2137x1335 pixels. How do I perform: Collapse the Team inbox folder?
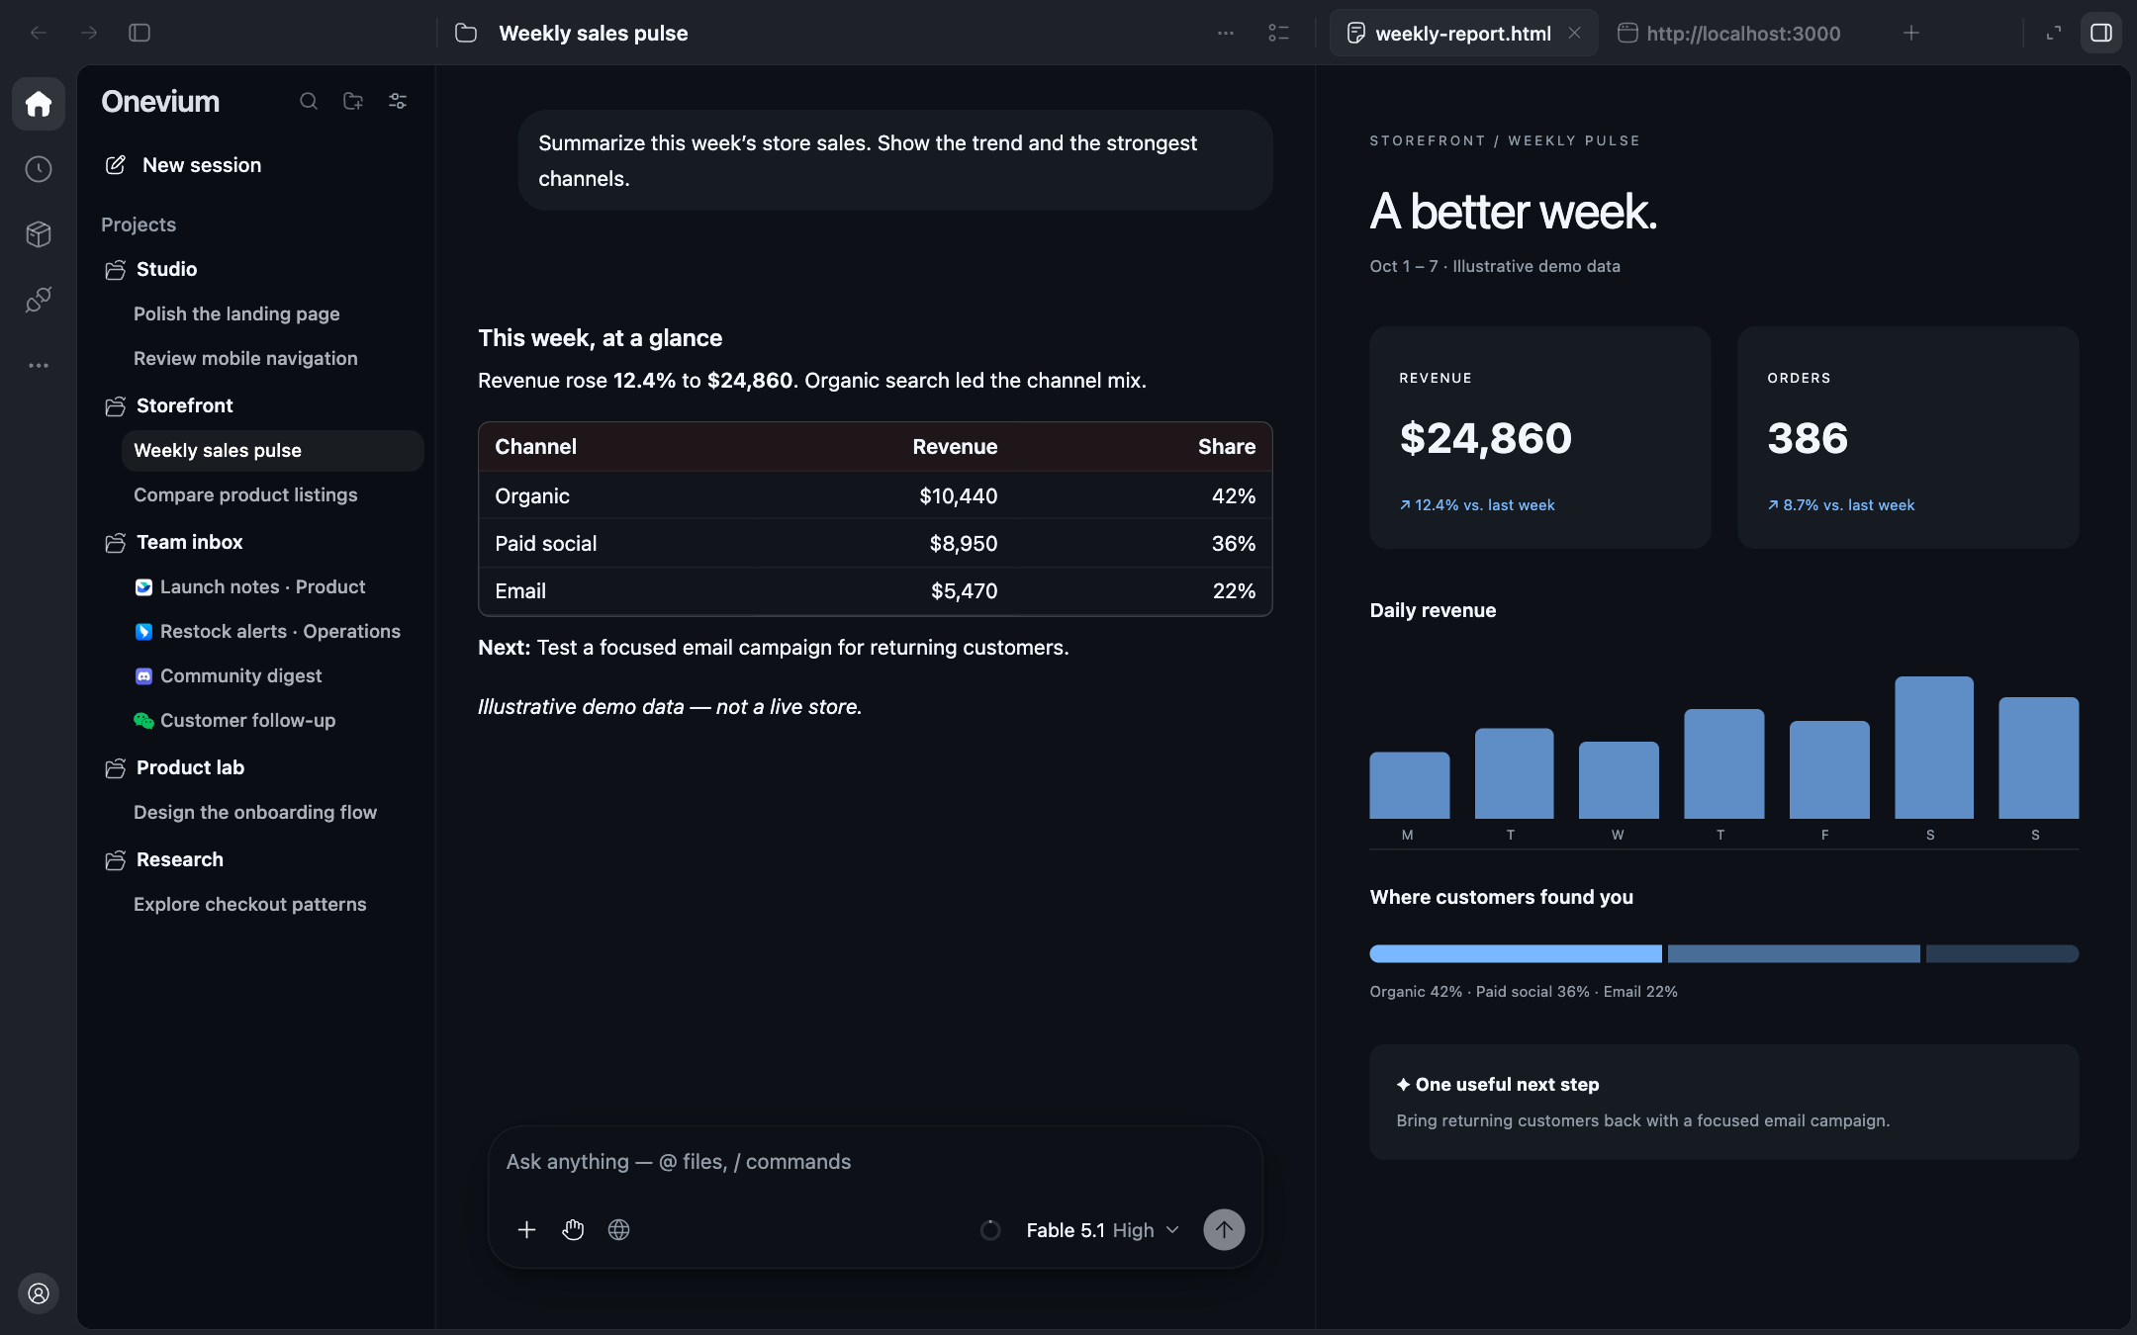tap(174, 542)
